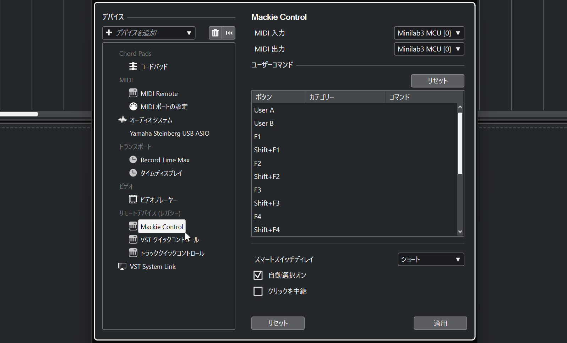Image resolution: width=567 pixels, height=343 pixels.
Task: Click the VST クイックコントロール device icon
Action: (x=133, y=240)
